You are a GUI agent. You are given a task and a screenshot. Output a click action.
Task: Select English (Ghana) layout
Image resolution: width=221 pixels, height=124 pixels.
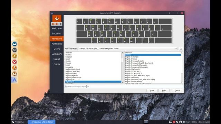coord(93,73)
